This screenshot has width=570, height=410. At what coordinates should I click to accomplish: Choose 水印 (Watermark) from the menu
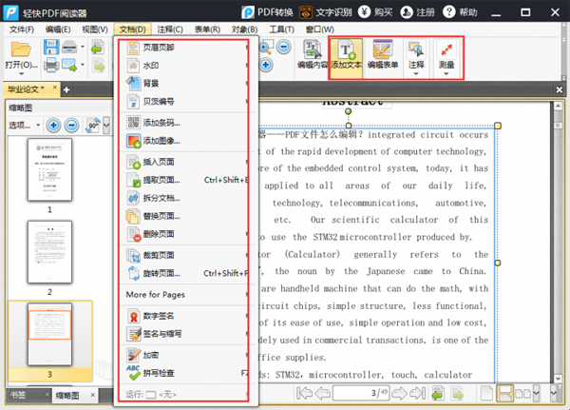pyautogui.click(x=151, y=66)
